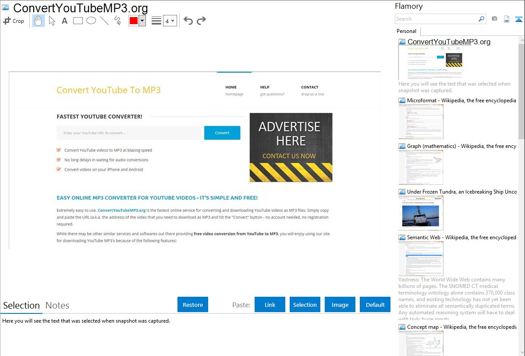Open the Semantic Web snapshot title
This screenshot has height=356, width=525.
click(461, 237)
